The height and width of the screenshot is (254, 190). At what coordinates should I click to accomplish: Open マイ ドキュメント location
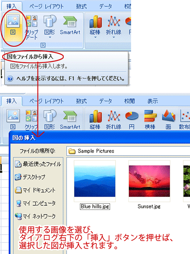pos(35,190)
